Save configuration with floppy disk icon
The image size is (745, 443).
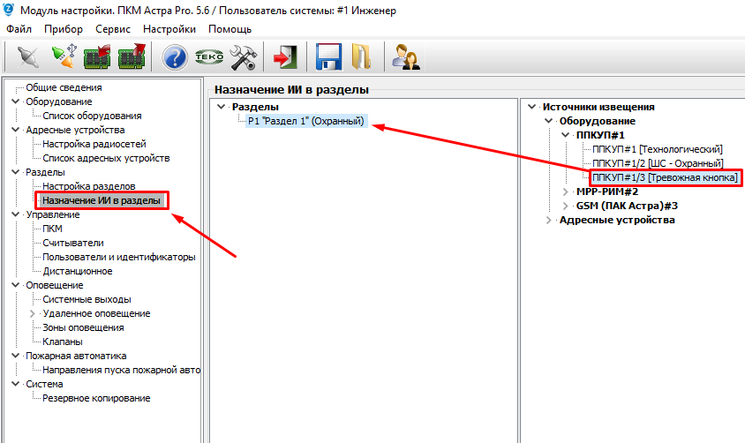[328, 57]
